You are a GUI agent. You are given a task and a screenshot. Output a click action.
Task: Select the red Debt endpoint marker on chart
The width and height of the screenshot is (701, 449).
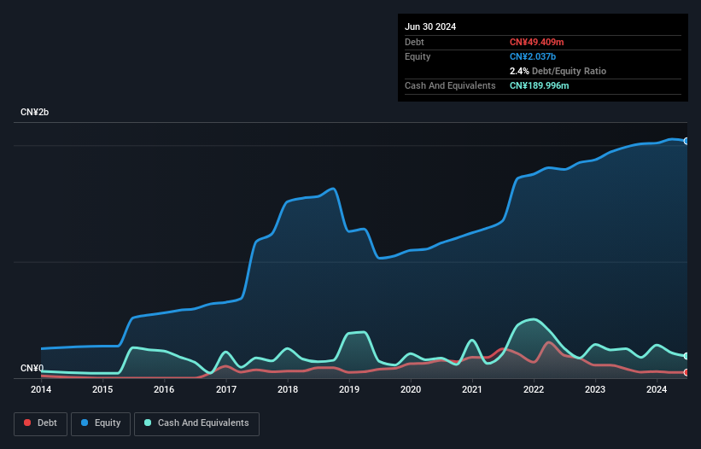[x=686, y=372]
